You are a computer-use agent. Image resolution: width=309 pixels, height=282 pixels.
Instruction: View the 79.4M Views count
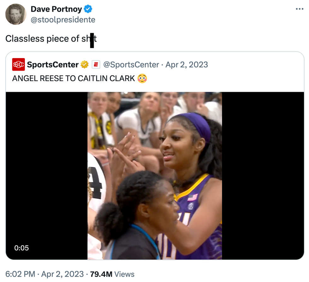[112, 274]
